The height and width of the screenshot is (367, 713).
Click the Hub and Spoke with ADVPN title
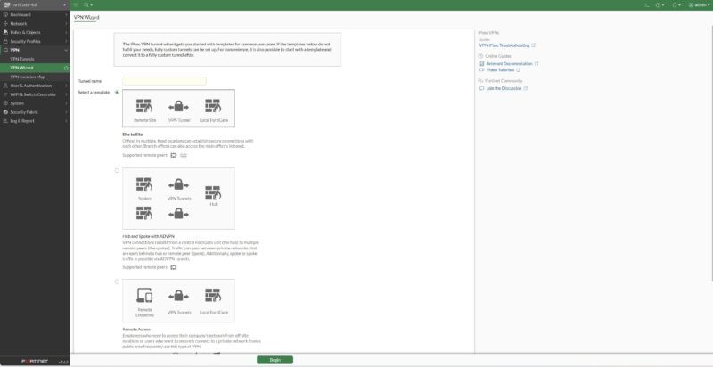click(148, 237)
